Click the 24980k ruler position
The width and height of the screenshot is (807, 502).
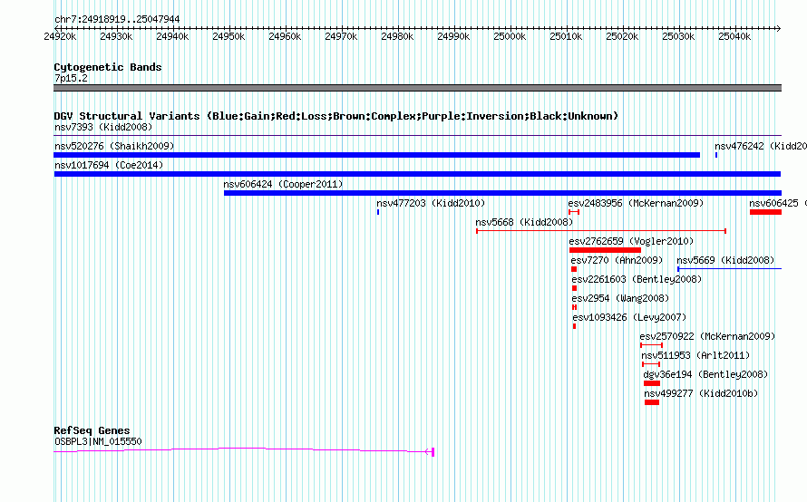coord(397,36)
